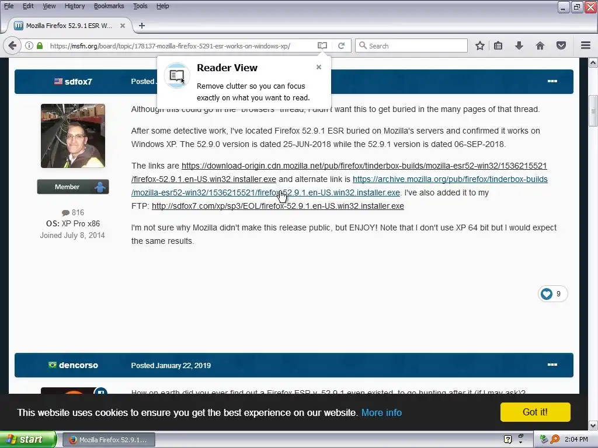Click the orange magnifier tray icon

pyautogui.click(x=555, y=439)
